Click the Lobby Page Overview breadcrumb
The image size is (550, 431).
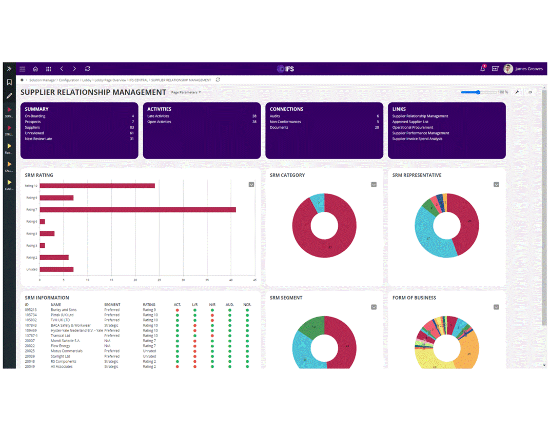pos(110,81)
